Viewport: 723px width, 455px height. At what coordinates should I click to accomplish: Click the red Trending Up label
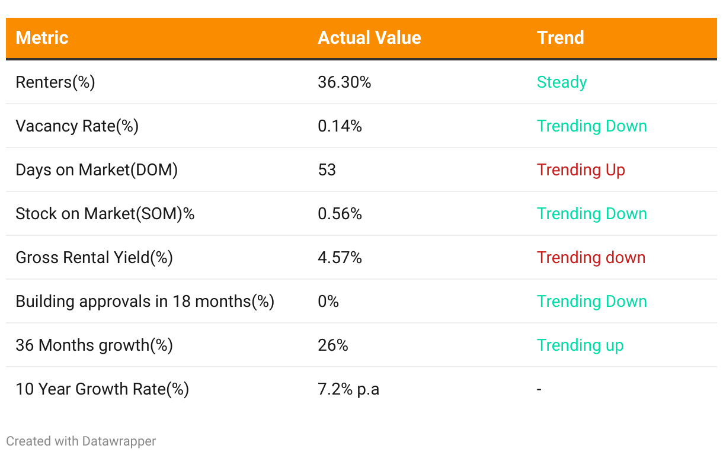pos(581,170)
